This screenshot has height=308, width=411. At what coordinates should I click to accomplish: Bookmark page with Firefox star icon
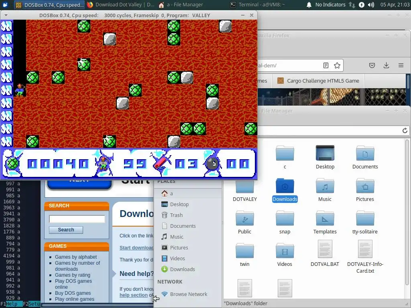(337, 65)
